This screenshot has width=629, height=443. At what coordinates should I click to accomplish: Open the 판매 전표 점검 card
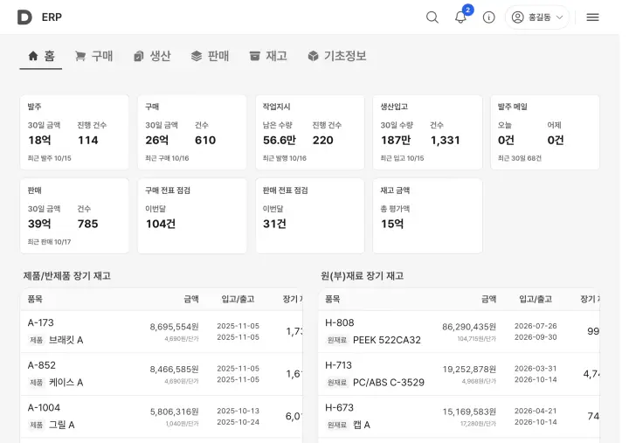click(x=309, y=216)
